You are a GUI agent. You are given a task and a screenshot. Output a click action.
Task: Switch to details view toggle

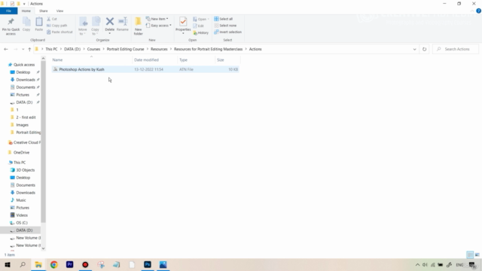tap(470, 254)
